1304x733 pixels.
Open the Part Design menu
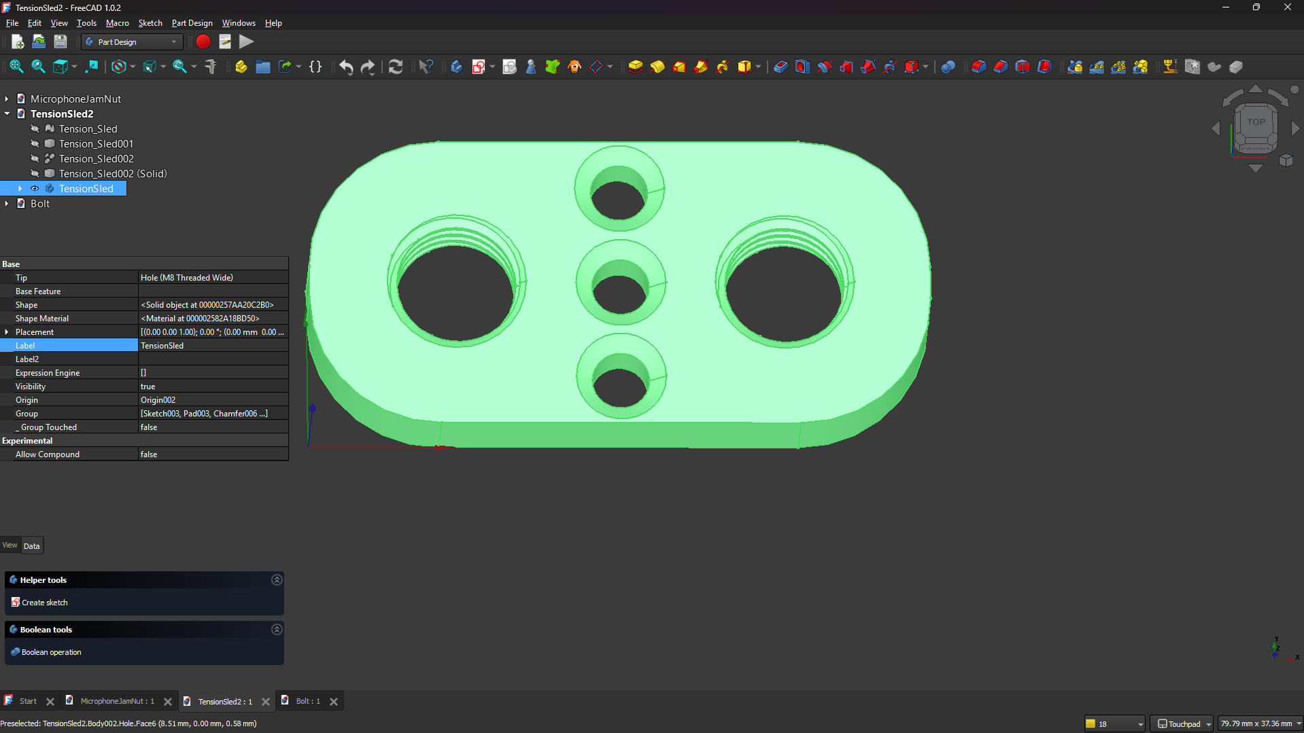tap(192, 23)
